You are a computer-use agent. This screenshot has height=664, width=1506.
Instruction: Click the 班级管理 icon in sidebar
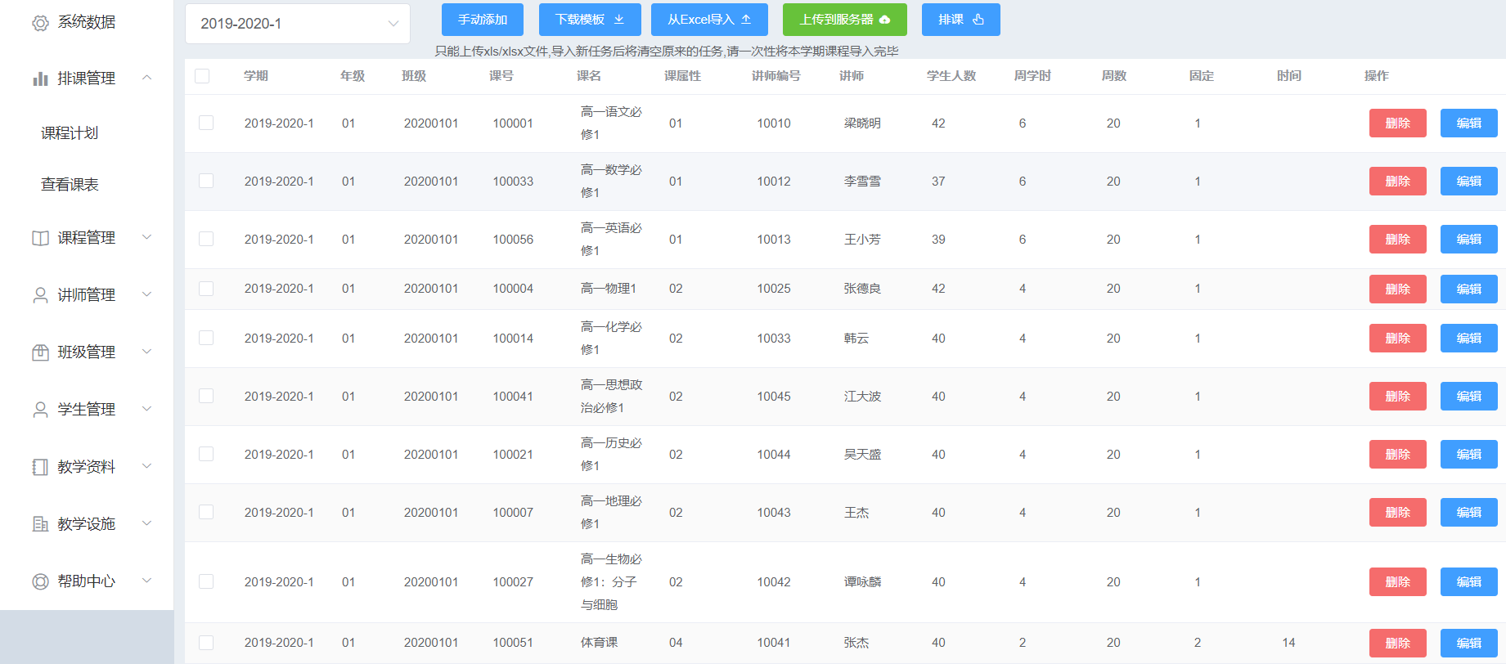pyautogui.click(x=40, y=352)
